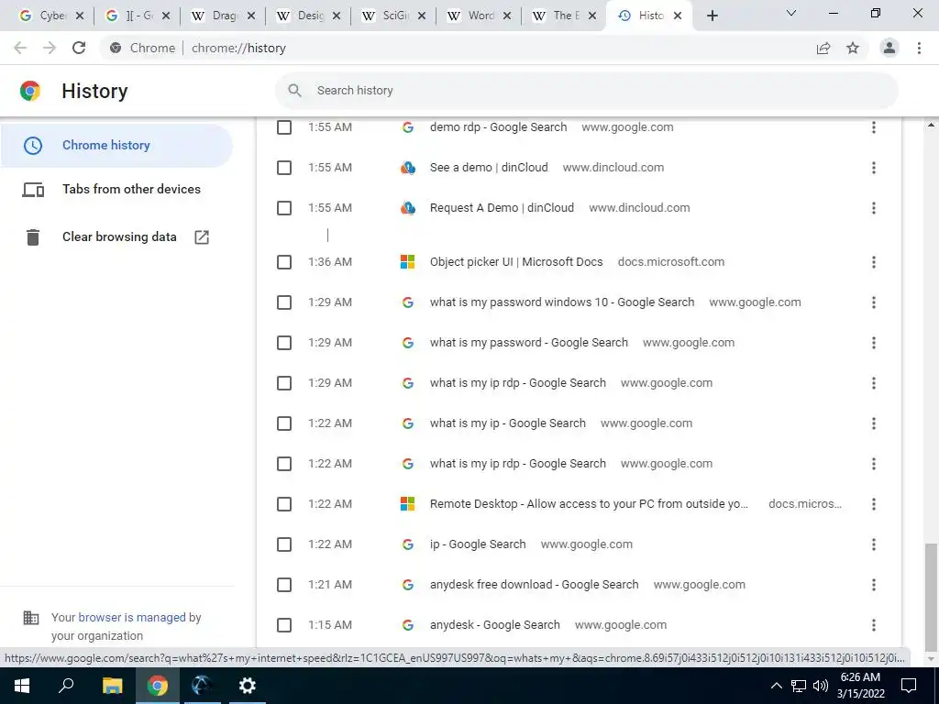939x704 pixels.
Task: Check the 'Remote Desktop - Allow access' entry
Action: (284, 504)
